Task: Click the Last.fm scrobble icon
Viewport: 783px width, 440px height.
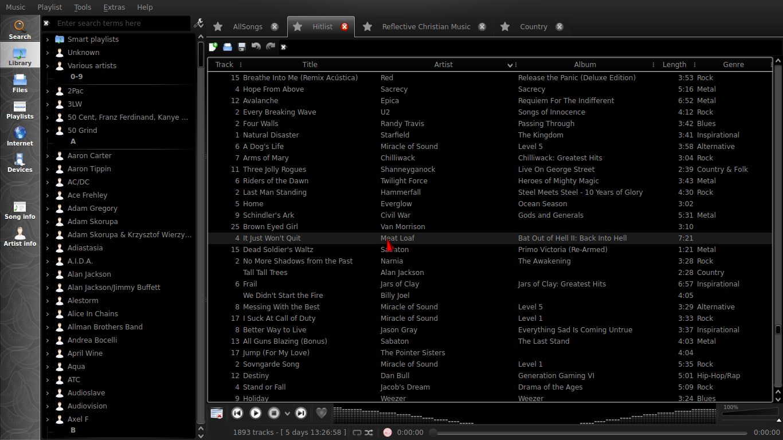Action: pyautogui.click(x=387, y=433)
